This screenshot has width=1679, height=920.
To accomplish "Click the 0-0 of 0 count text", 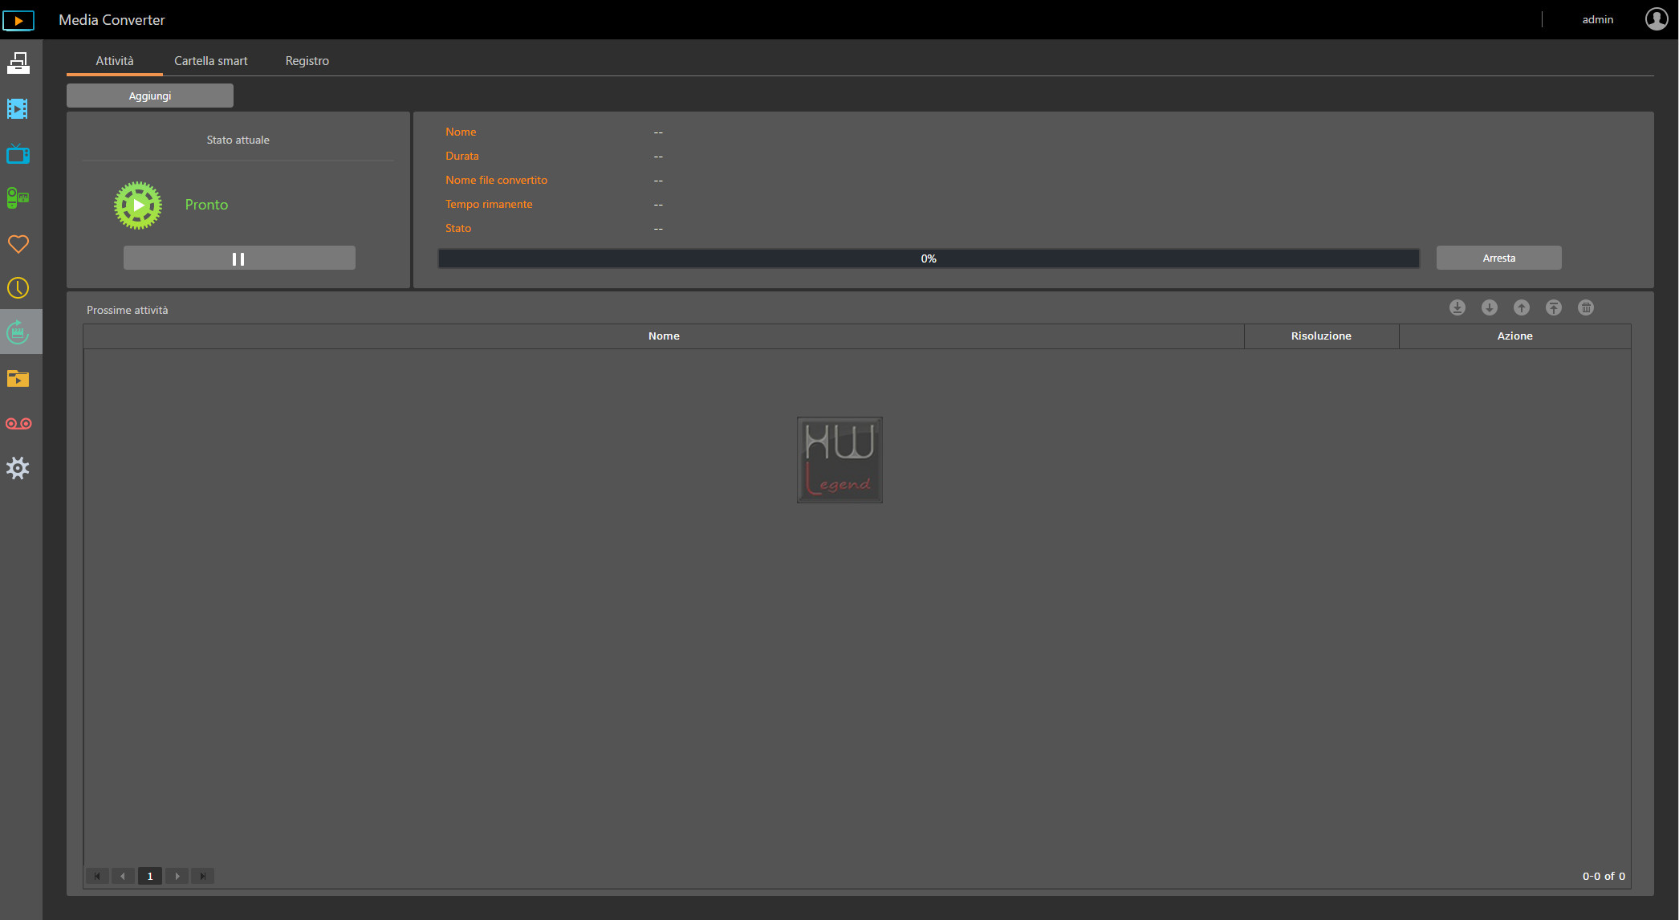I will pos(1604,876).
